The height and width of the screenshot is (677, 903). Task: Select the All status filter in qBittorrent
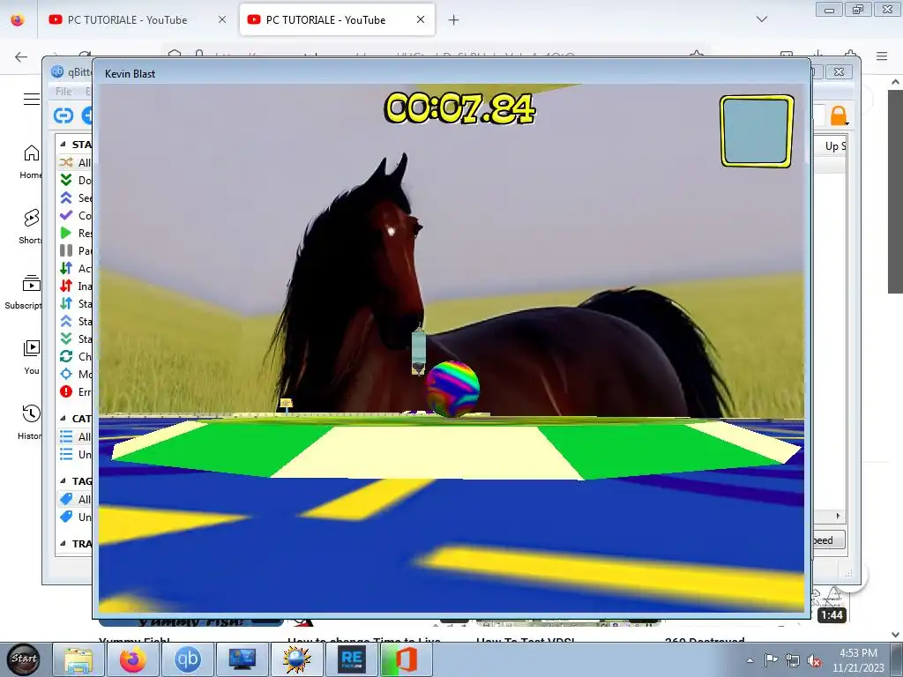[75, 162]
